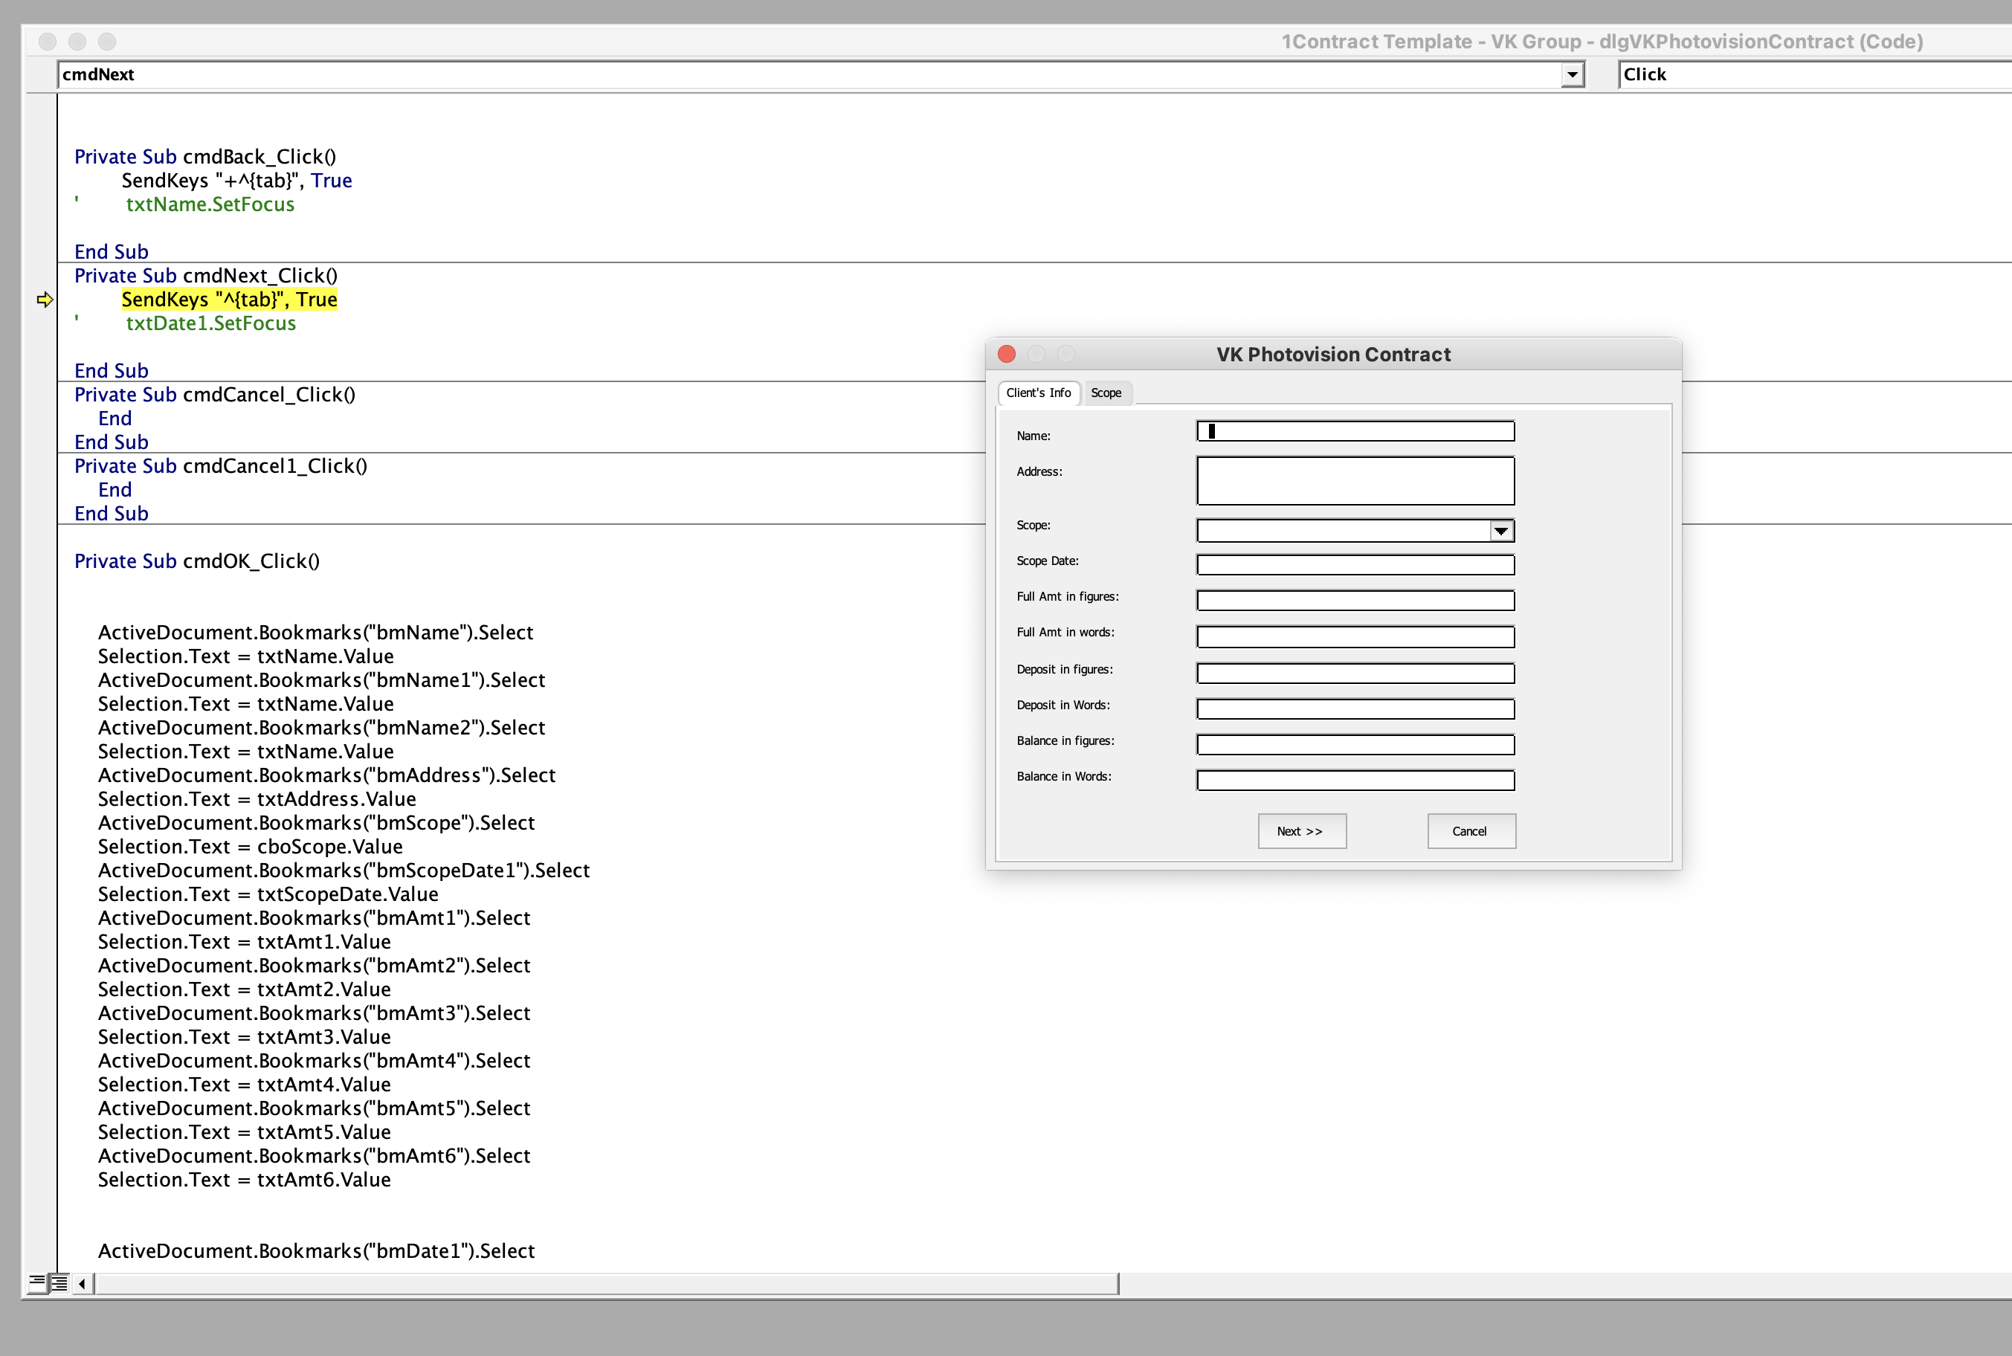Click the horizontal scrollbar track
This screenshot has height=1356, width=2012.
605,1283
